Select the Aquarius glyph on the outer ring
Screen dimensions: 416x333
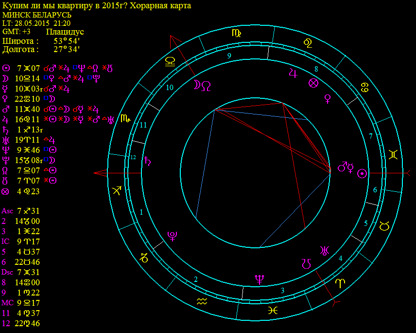202,302
